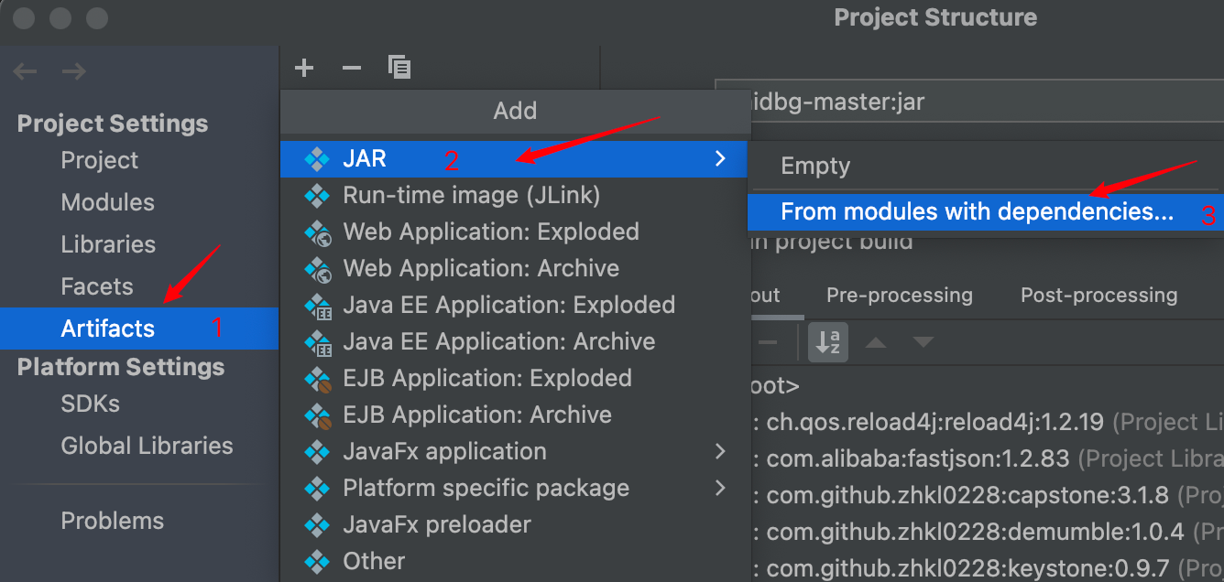Image resolution: width=1224 pixels, height=582 pixels.
Task: Click the forward navigation arrow
Action: coord(73,70)
